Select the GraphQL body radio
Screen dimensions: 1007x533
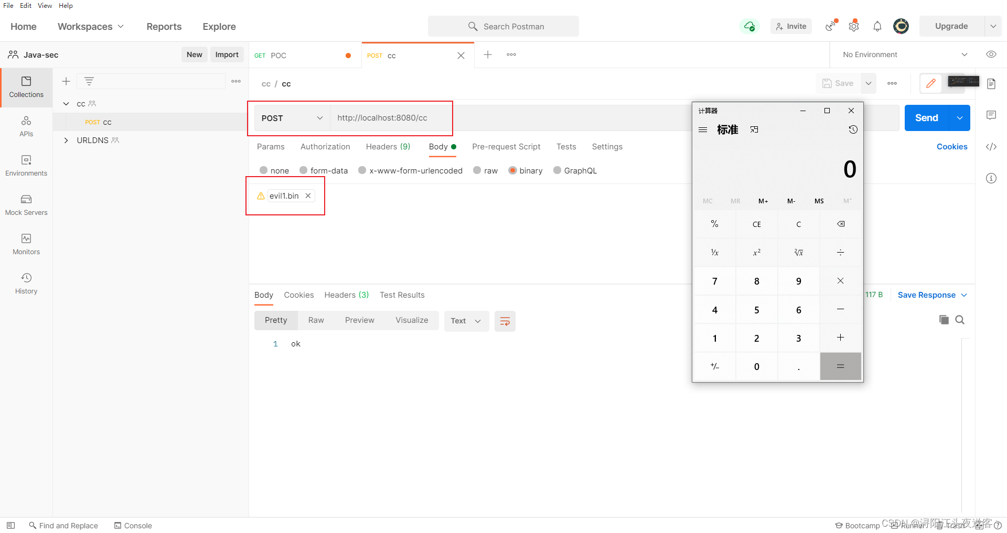[x=558, y=170]
